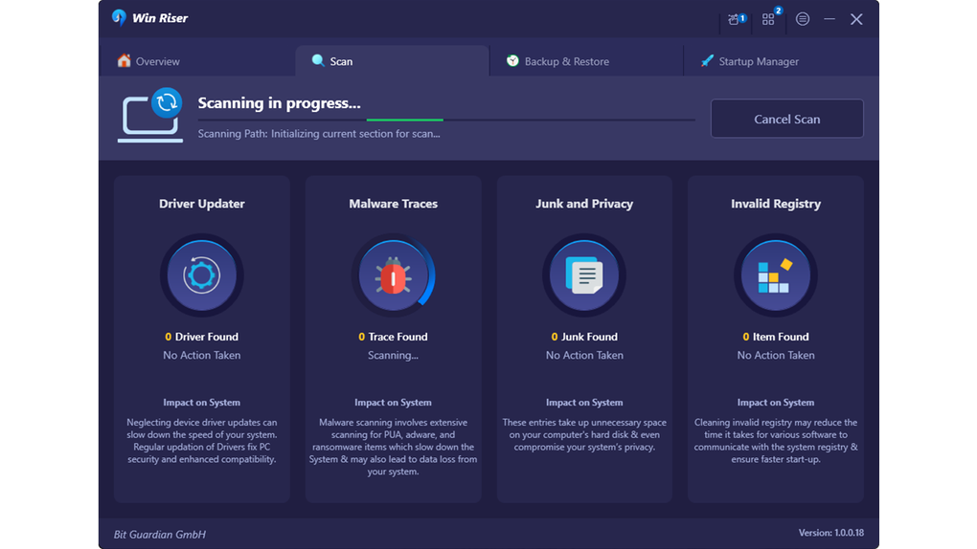The height and width of the screenshot is (549, 977).
Task: Click 'No Action Taken' under Junk Found
Action: click(584, 356)
